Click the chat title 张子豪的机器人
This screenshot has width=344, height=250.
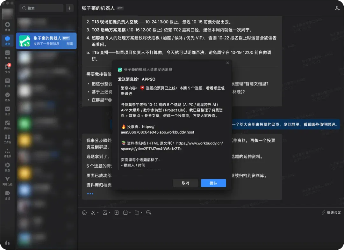tap(98, 8)
